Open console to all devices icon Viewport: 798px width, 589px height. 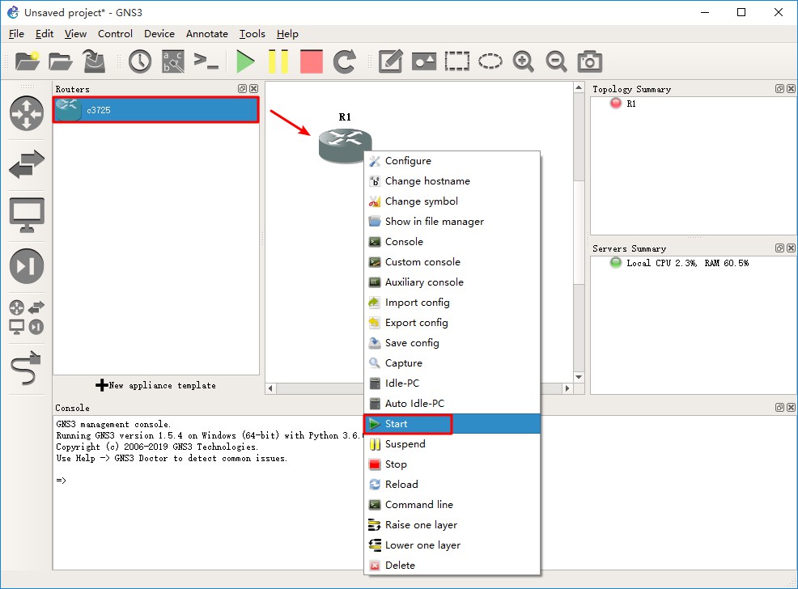point(206,61)
